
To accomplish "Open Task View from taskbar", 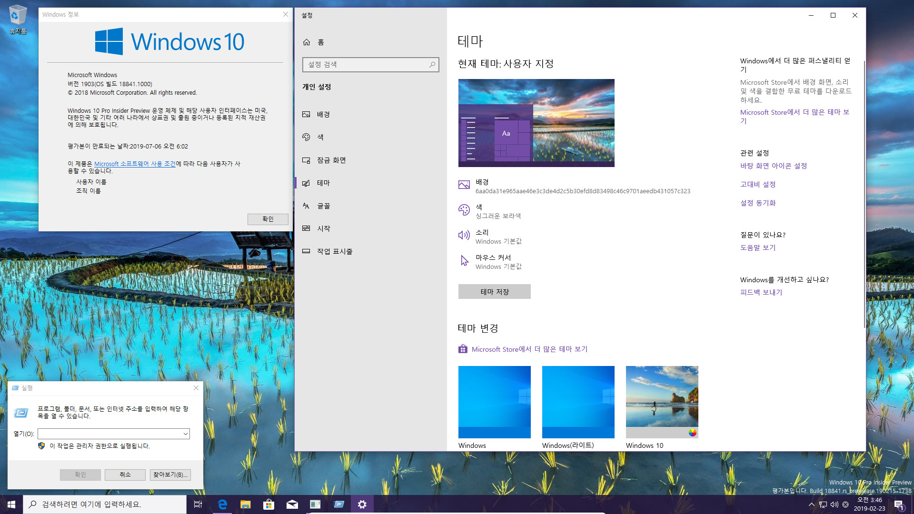I will tap(198, 504).
